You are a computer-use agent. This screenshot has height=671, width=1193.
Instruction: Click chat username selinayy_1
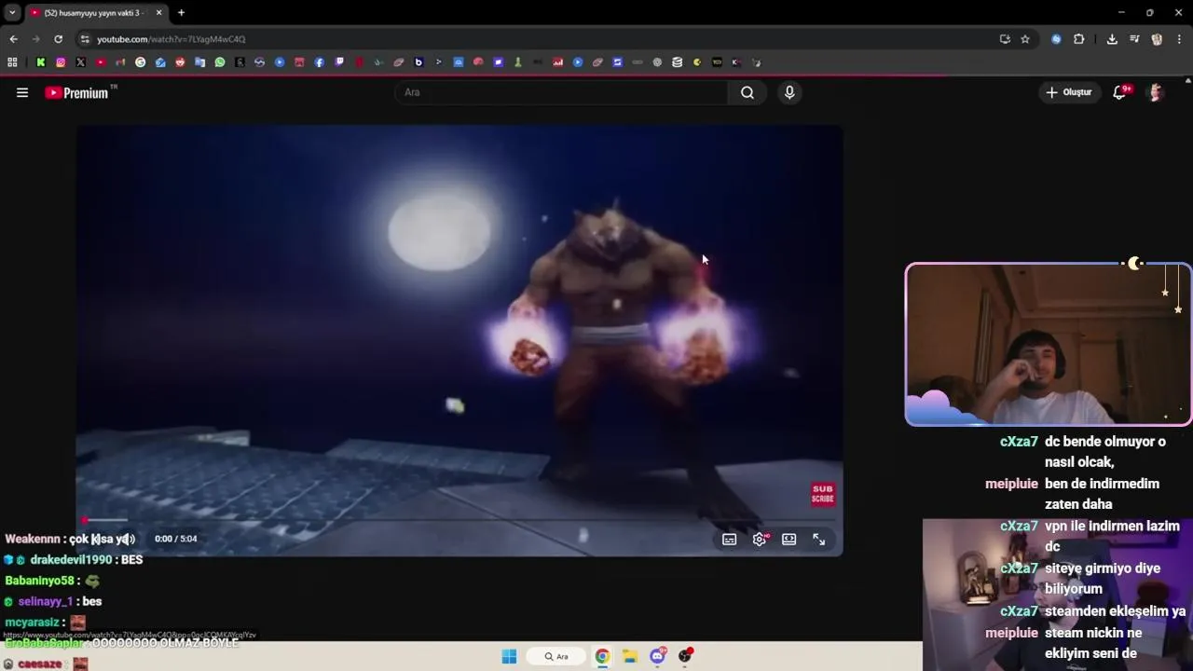click(45, 602)
